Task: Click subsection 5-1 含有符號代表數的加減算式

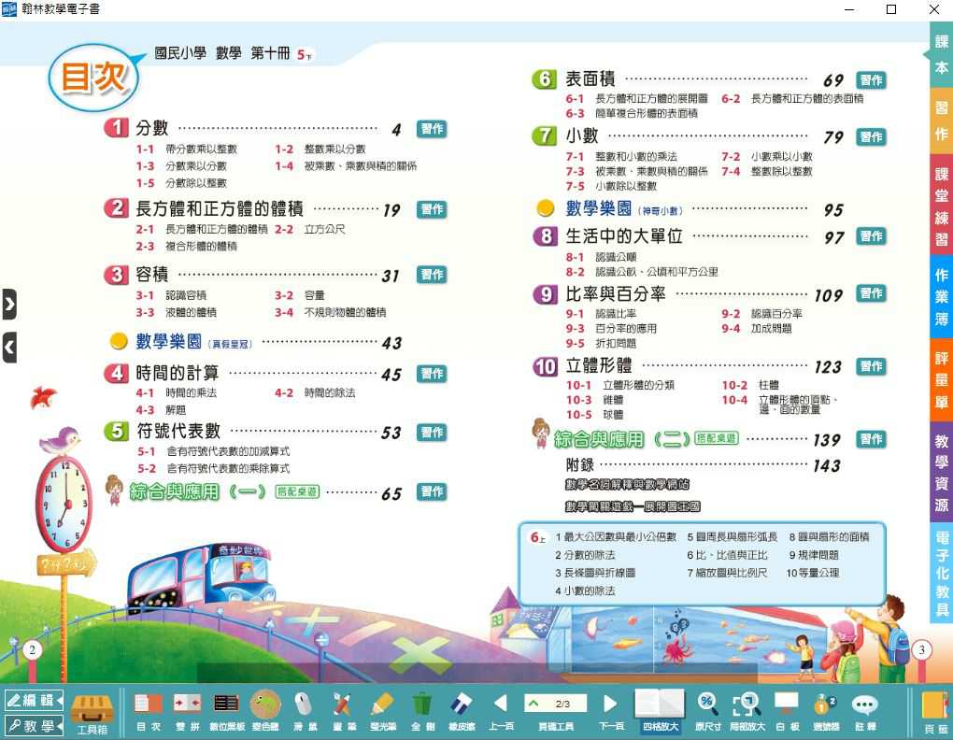Action: pyautogui.click(x=213, y=451)
